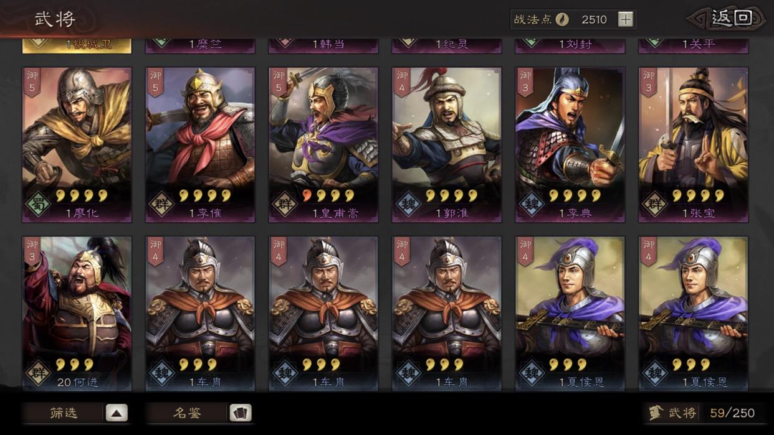Screen dimensions: 774x435
Task: Click the 魏 faction badge on 郭淮
Action: coord(407,204)
